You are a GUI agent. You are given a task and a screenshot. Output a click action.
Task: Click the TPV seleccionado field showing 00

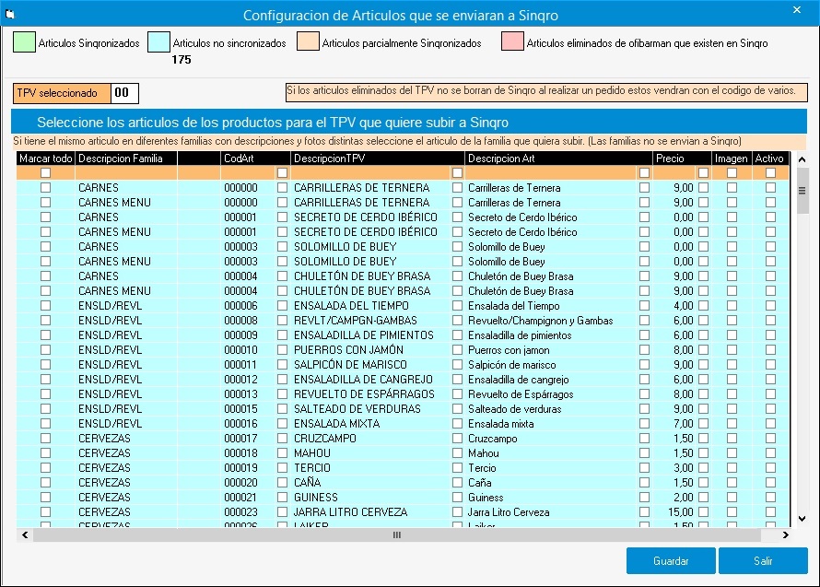[x=124, y=93]
